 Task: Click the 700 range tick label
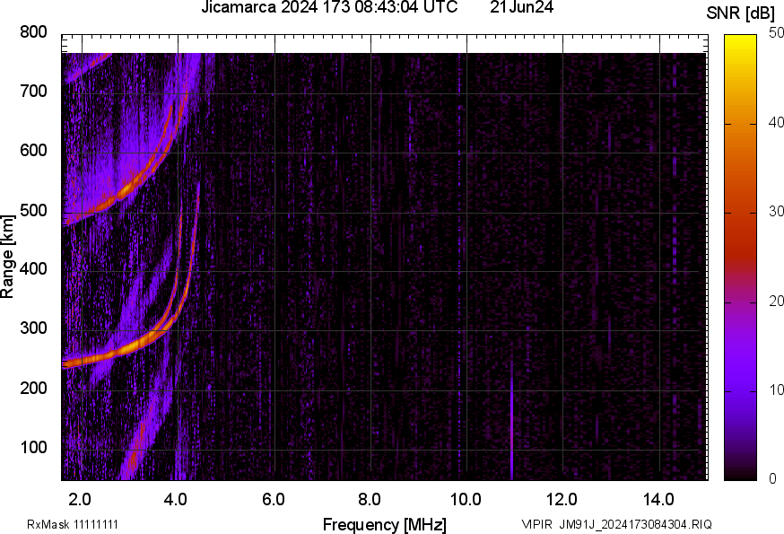click(33, 91)
